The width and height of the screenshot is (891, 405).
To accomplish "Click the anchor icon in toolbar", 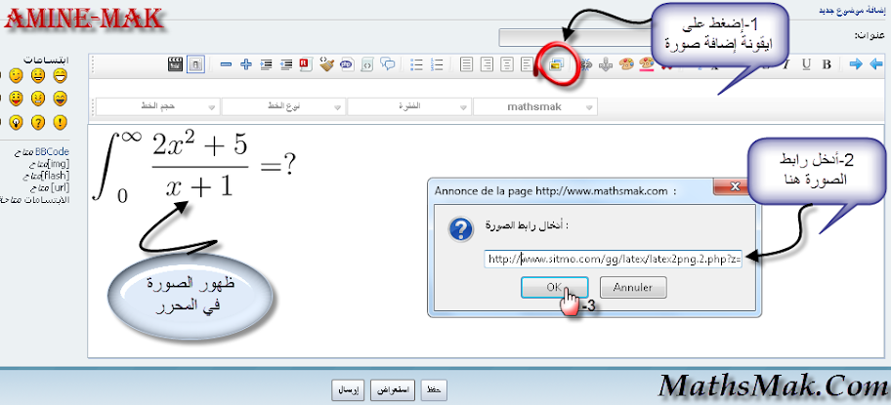I will tap(605, 64).
